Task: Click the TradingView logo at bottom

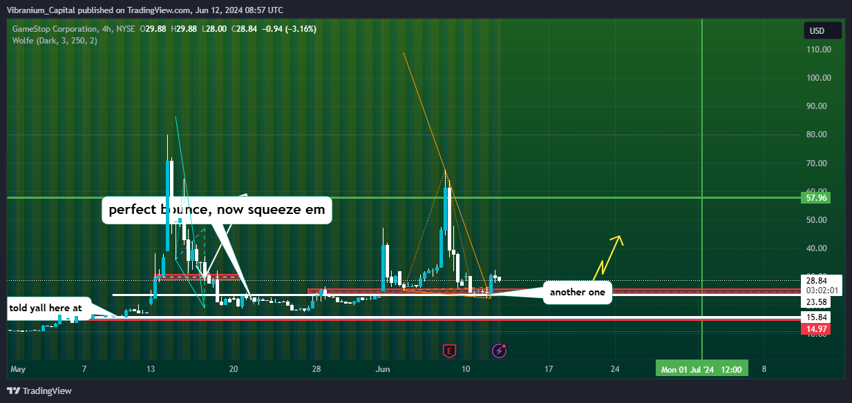Action: click(x=39, y=391)
